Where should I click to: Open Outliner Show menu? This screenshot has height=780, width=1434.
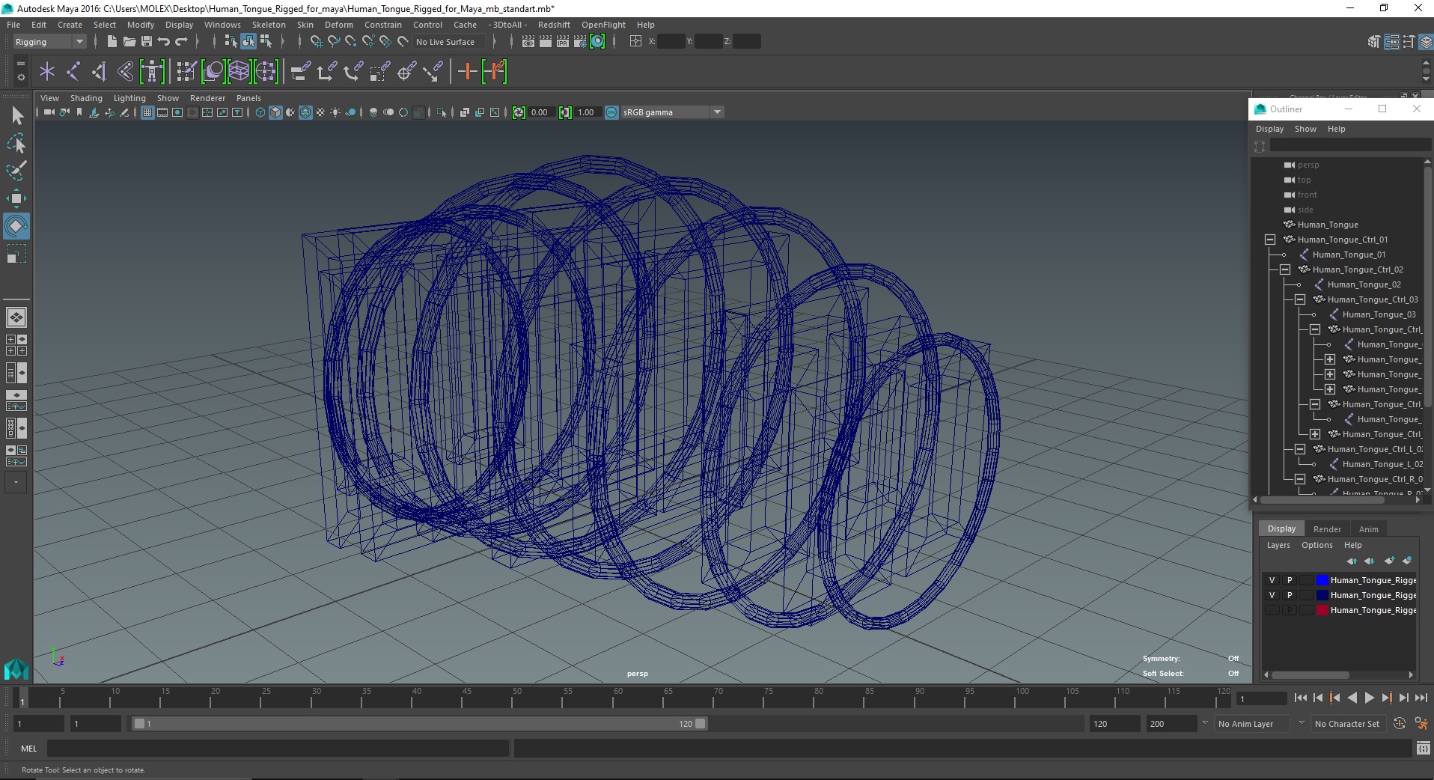pos(1305,129)
